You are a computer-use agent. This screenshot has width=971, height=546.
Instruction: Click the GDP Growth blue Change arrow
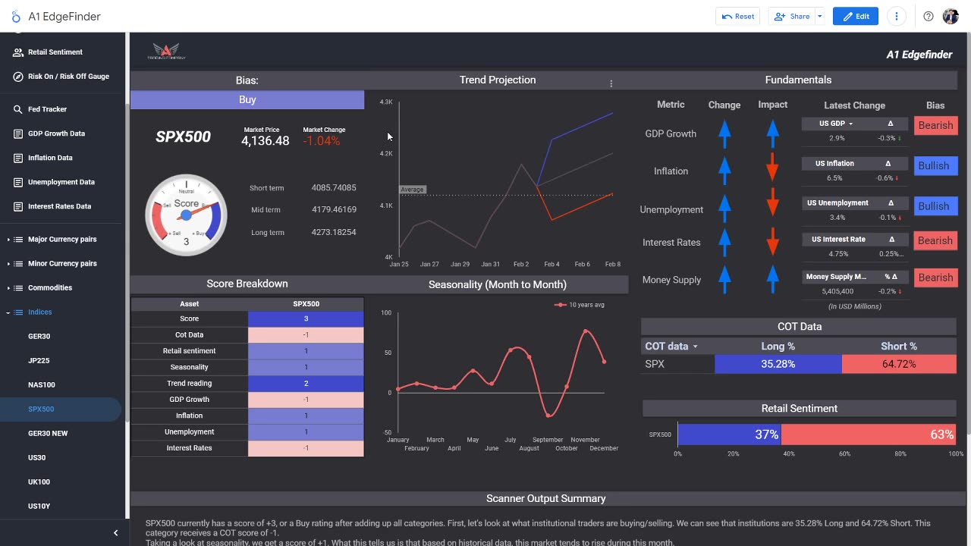pos(724,133)
